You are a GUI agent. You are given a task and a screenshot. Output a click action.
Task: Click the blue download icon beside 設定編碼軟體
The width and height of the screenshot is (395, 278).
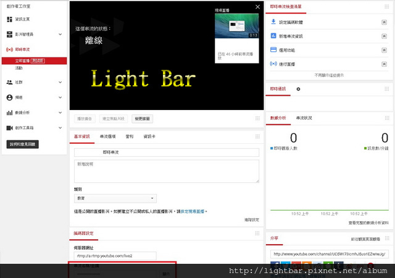pos(273,22)
